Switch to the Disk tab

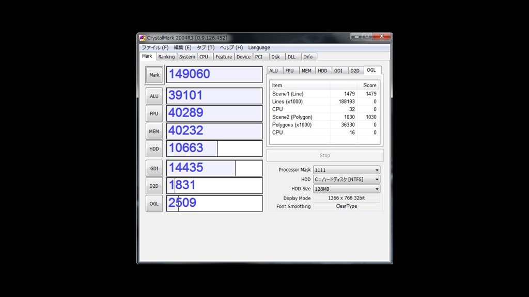(276, 57)
